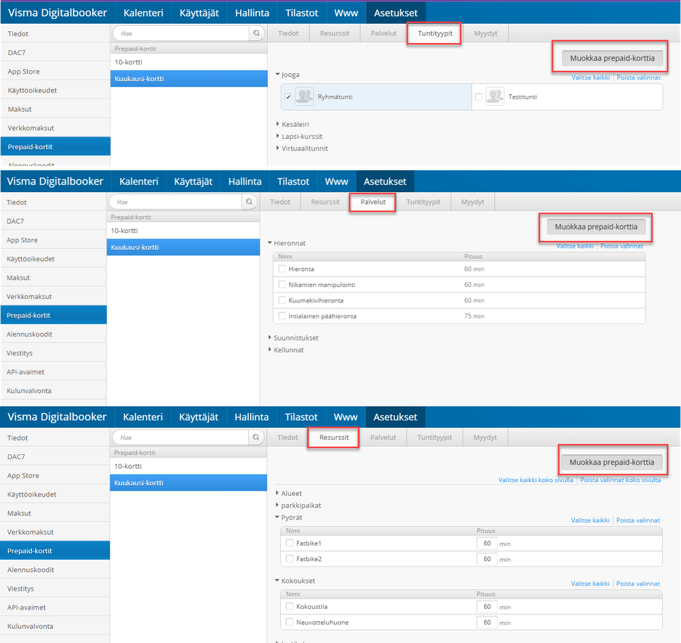The width and height of the screenshot is (681, 643).
Task: Enable the Fatbike1 checkbox
Action: (x=290, y=543)
